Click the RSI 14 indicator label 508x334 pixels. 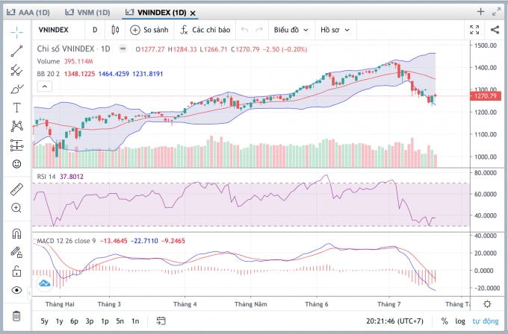[x=46, y=177]
